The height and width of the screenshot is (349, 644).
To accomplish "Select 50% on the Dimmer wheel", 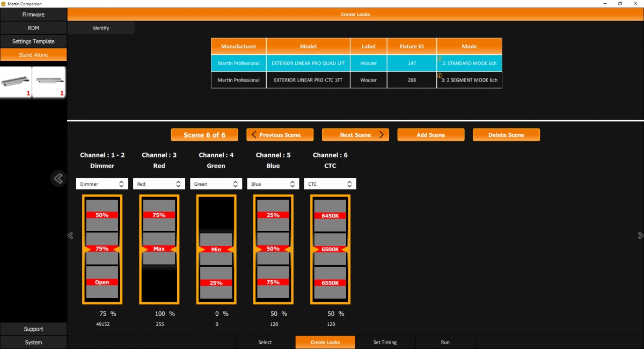I will coord(102,215).
